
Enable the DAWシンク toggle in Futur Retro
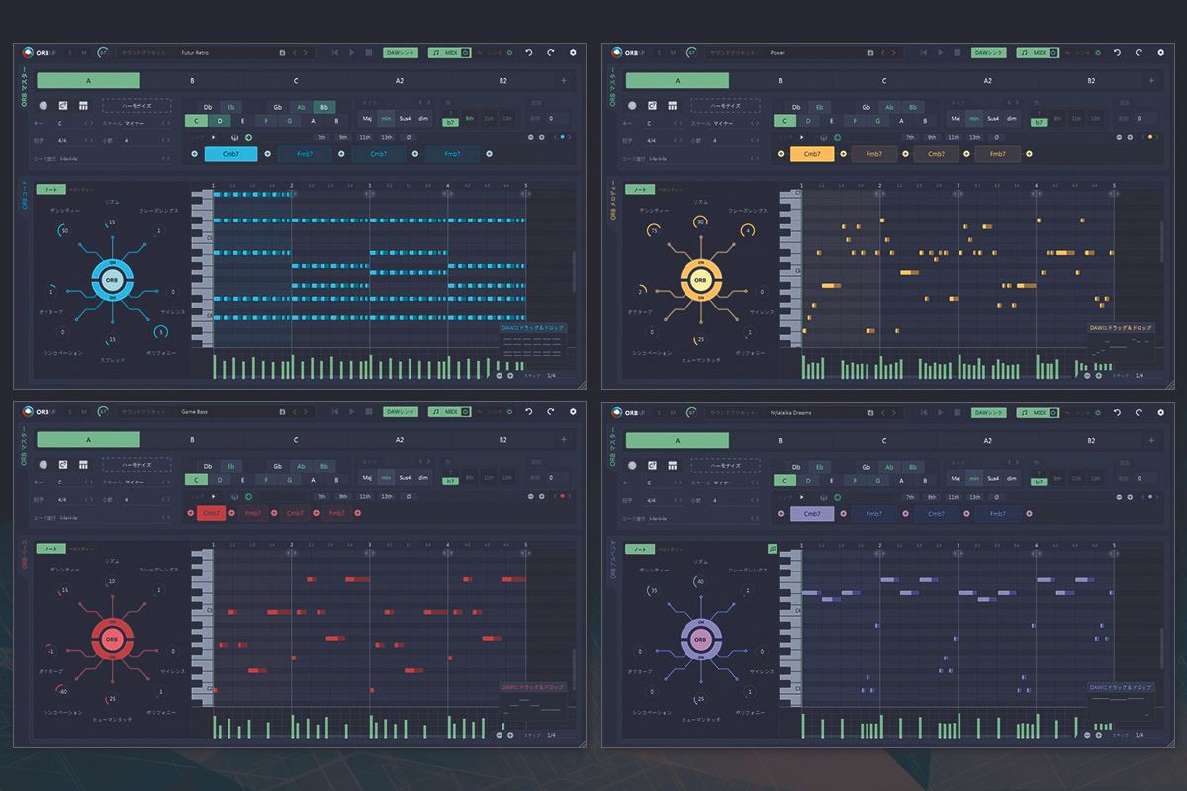coord(399,51)
